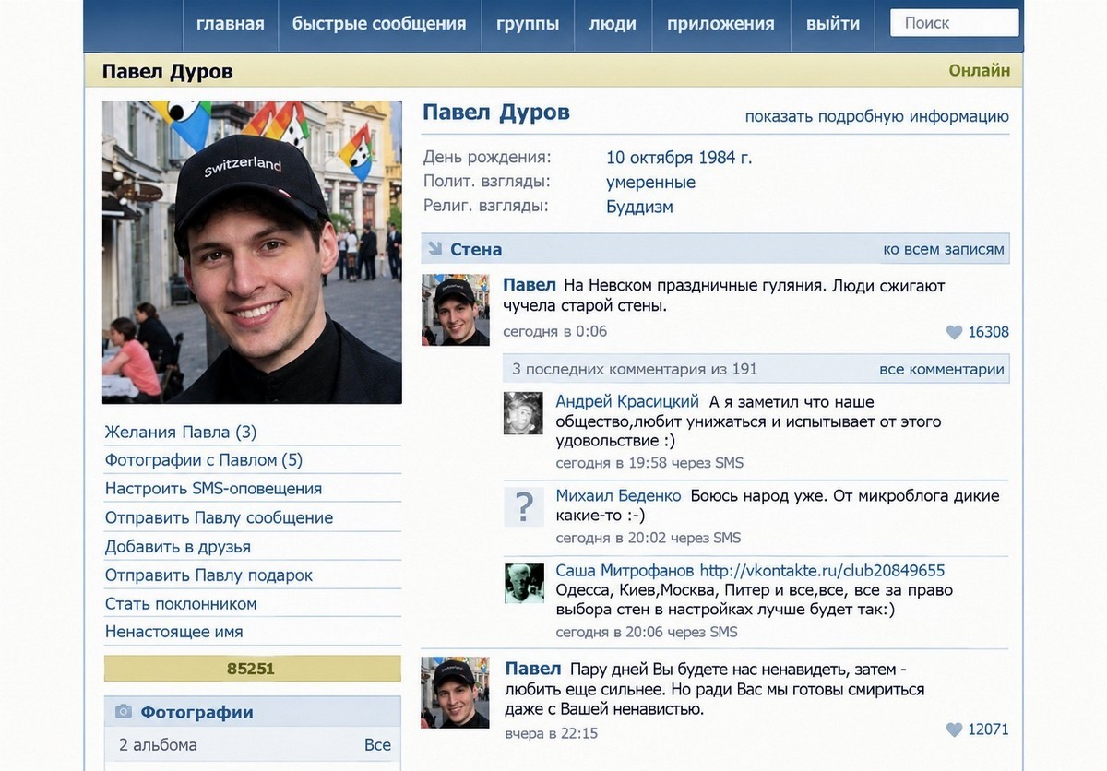Viewport: 1107px width, 771px height.
Task: Click the camera icon beside Фотографии
Action: 123,711
